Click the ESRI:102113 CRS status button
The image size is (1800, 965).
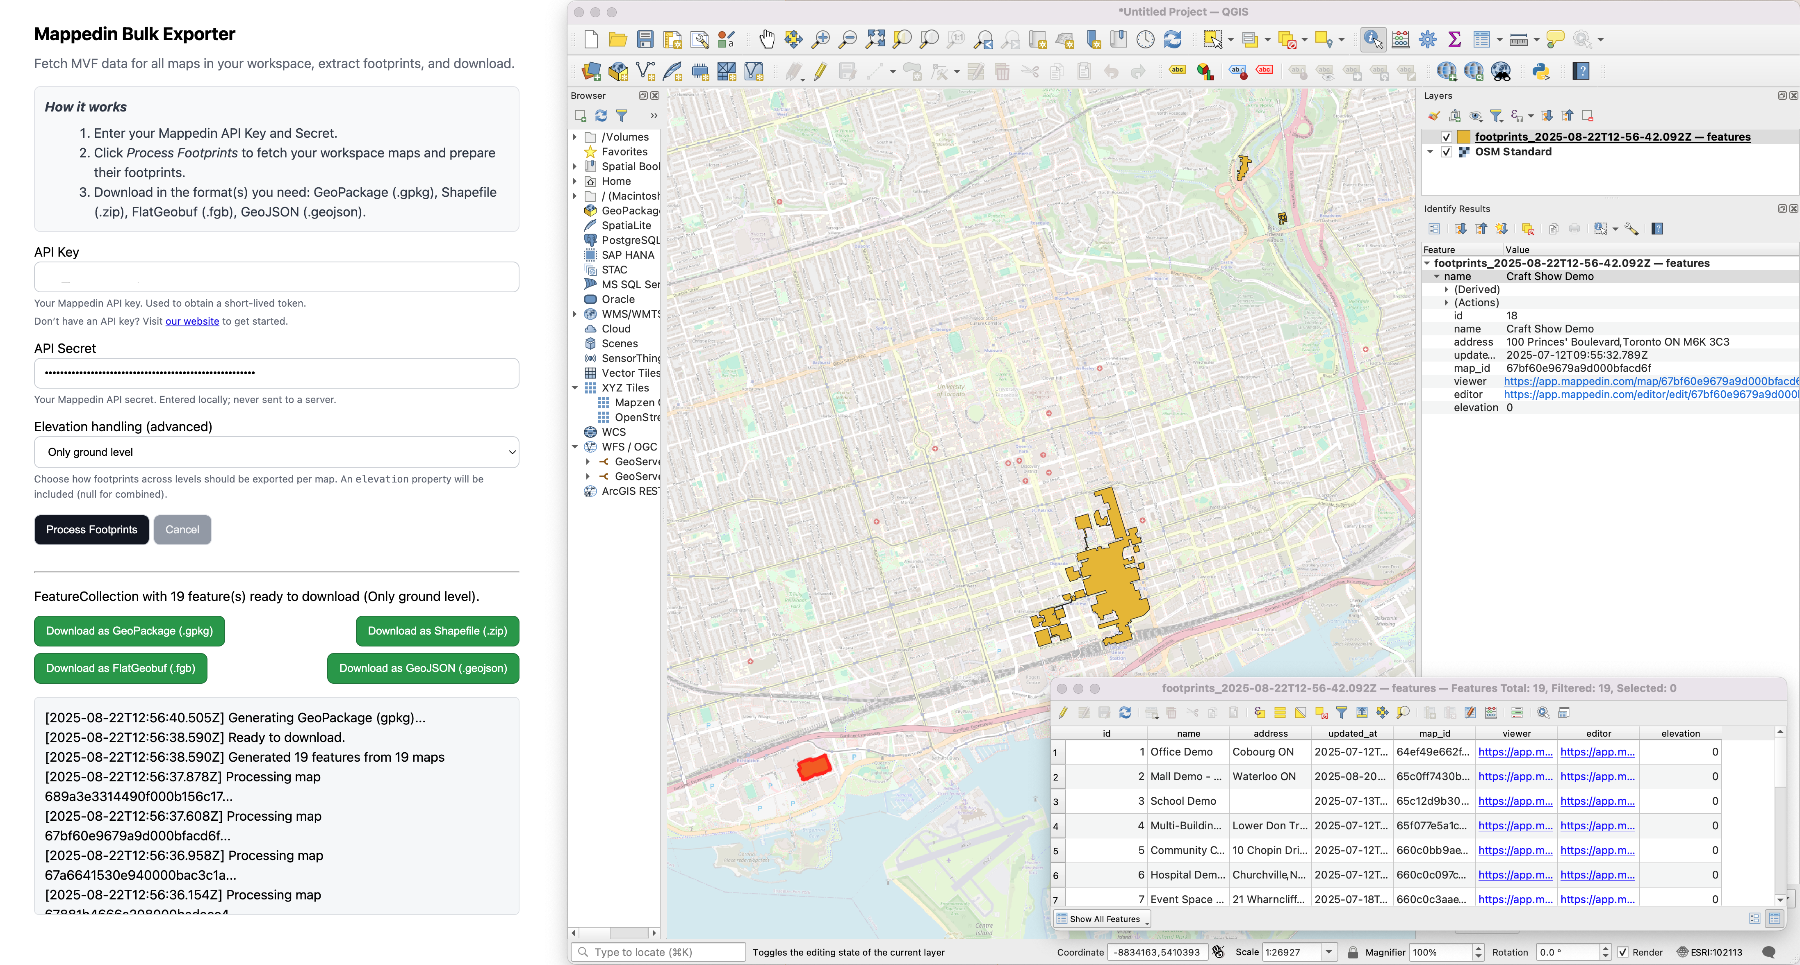pos(1709,952)
